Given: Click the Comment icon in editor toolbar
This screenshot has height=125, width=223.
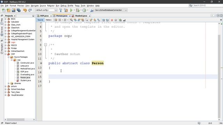Looking at the screenshot, I should click(x=121, y=20).
